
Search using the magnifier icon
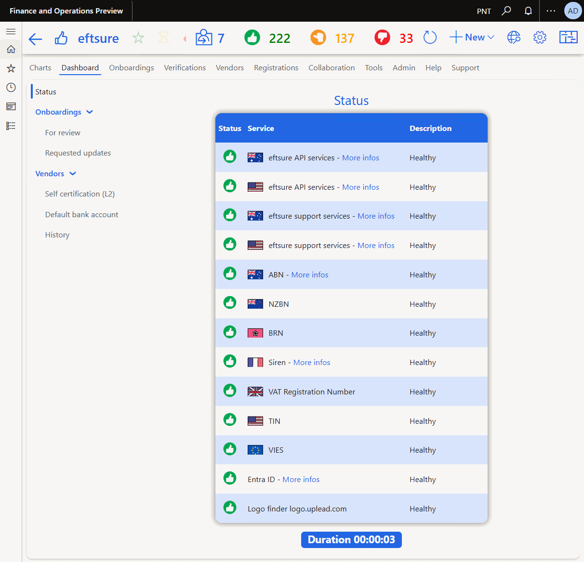[506, 11]
